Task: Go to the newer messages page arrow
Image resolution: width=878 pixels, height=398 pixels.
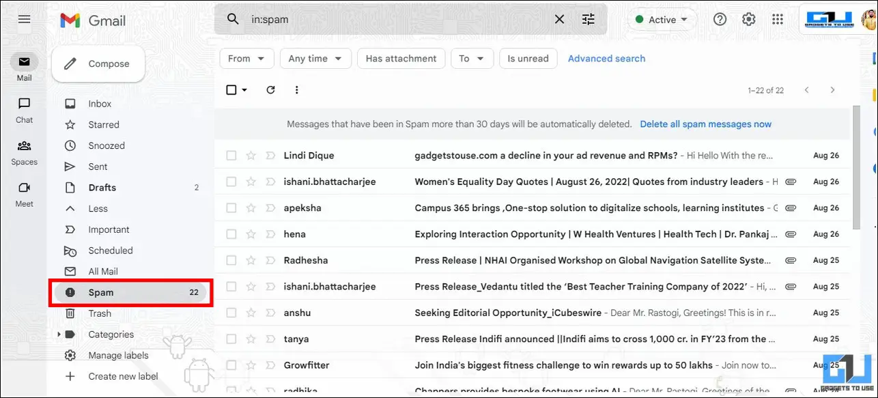Action: tap(807, 90)
